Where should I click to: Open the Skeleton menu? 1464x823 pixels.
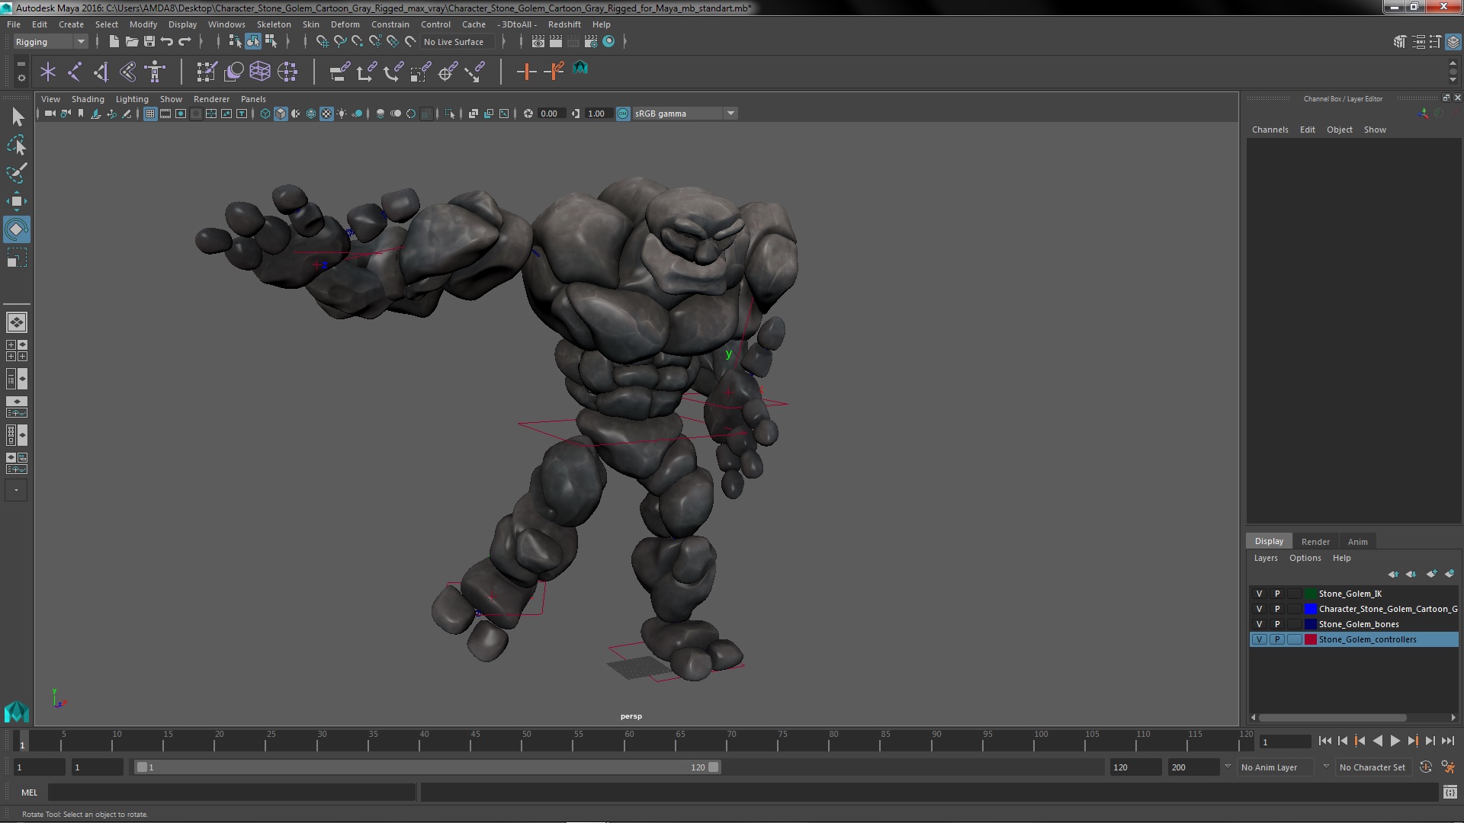[273, 24]
